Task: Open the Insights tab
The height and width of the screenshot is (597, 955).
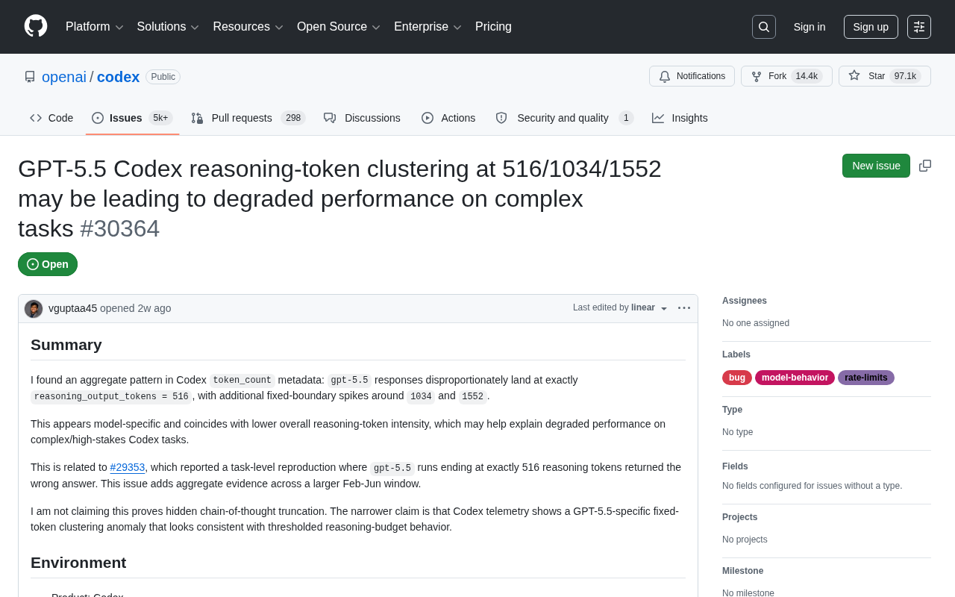Action: pos(680,118)
